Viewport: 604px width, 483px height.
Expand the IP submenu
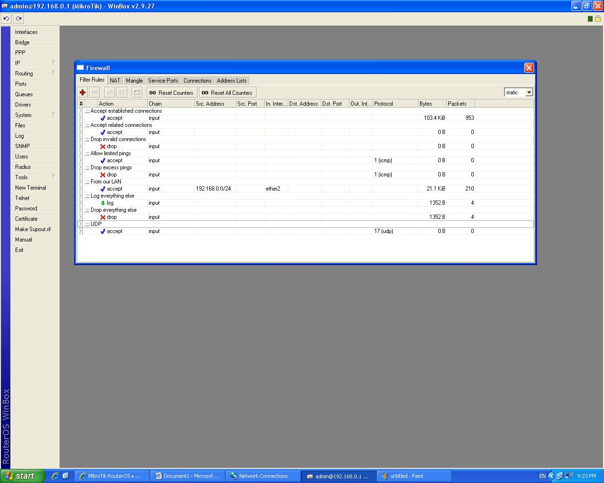point(35,63)
